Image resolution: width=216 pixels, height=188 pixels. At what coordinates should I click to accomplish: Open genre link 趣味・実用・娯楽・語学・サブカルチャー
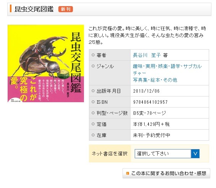pyautogui.click(x=167, y=70)
